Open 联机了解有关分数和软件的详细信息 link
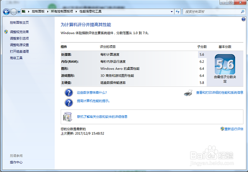The width and height of the screenshot is (248, 172). pos(102,117)
